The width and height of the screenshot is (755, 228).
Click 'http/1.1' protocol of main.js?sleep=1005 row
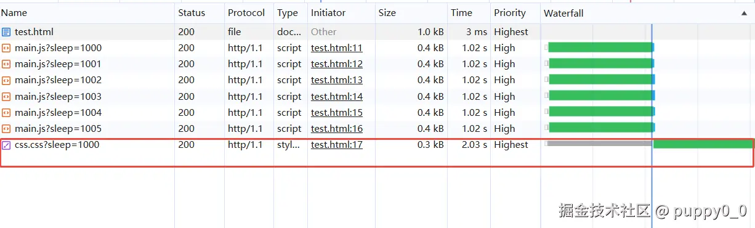(245, 129)
